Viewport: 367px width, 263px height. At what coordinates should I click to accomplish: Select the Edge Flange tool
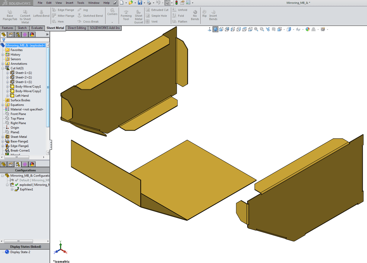point(63,10)
